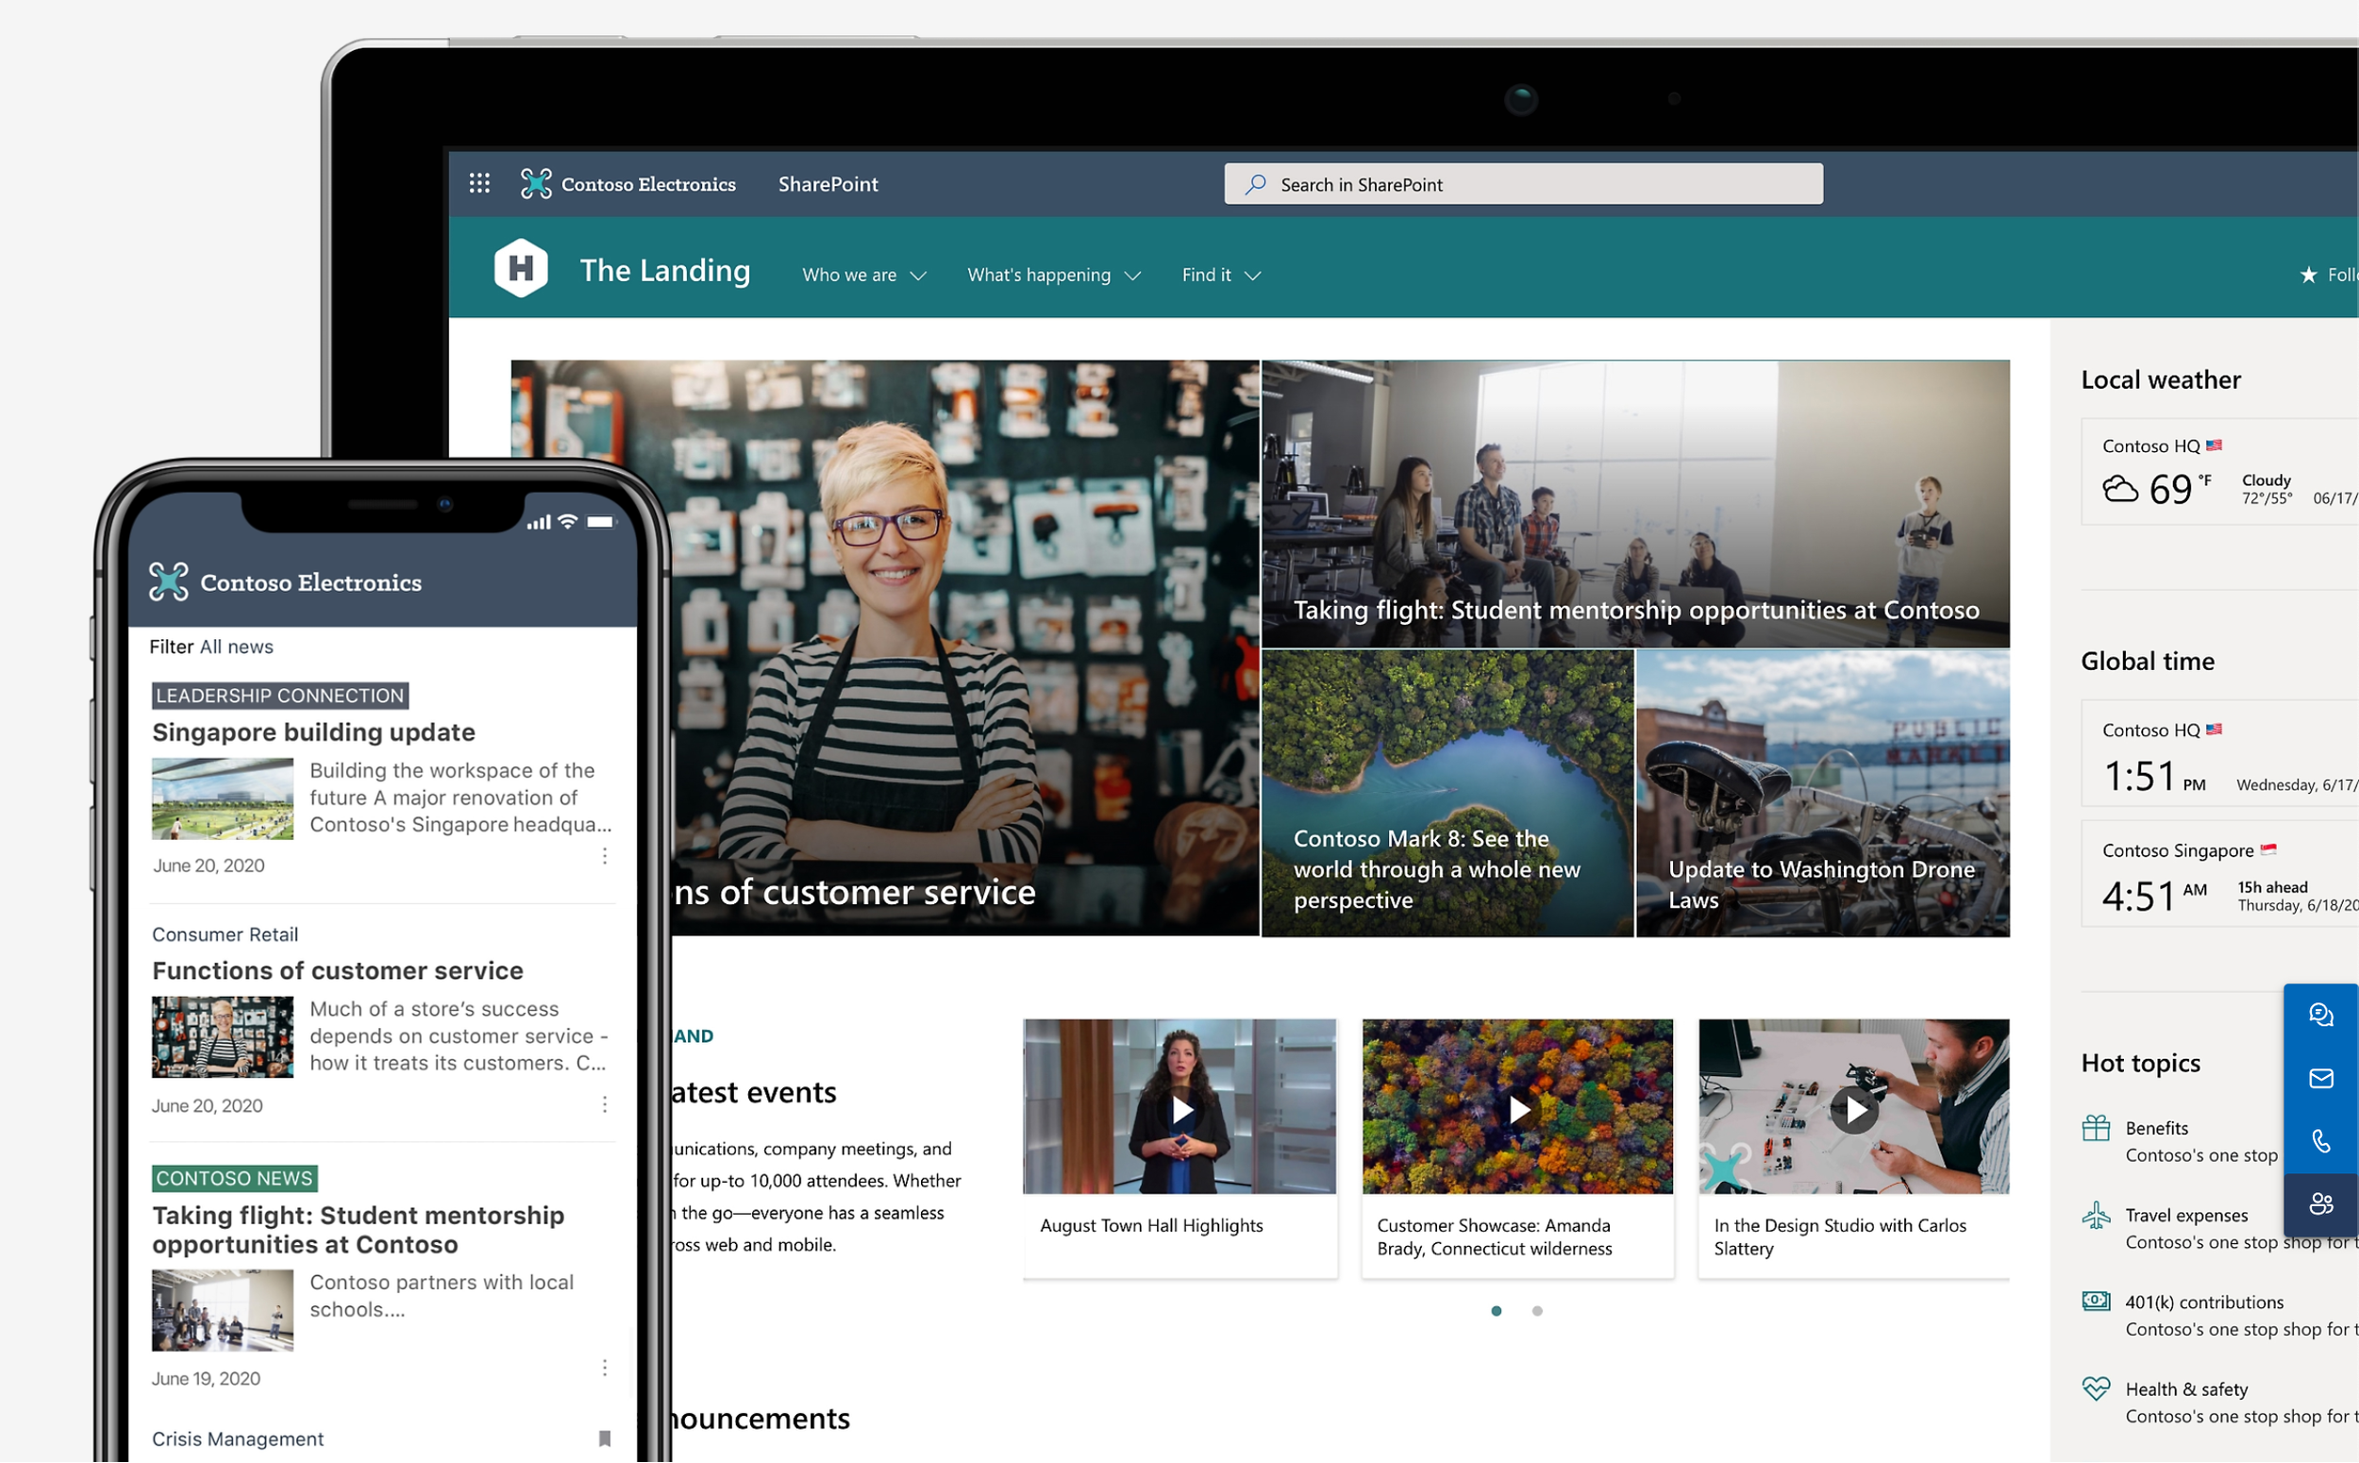This screenshot has height=1463, width=2359.
Task: Click the phone icon in side panel
Action: (x=2320, y=1141)
